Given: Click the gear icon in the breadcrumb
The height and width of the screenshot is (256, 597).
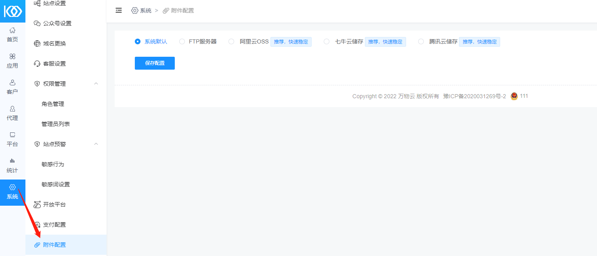Looking at the screenshot, I should click(135, 10).
